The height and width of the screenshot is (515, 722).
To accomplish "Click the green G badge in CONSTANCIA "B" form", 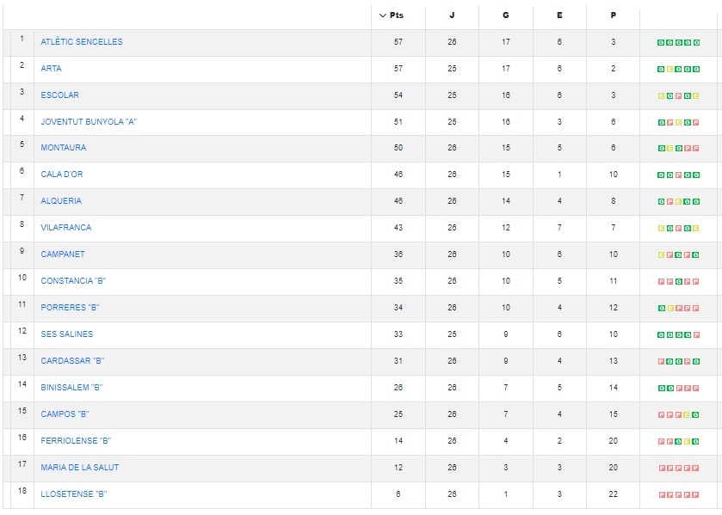I will pyautogui.click(x=678, y=281).
